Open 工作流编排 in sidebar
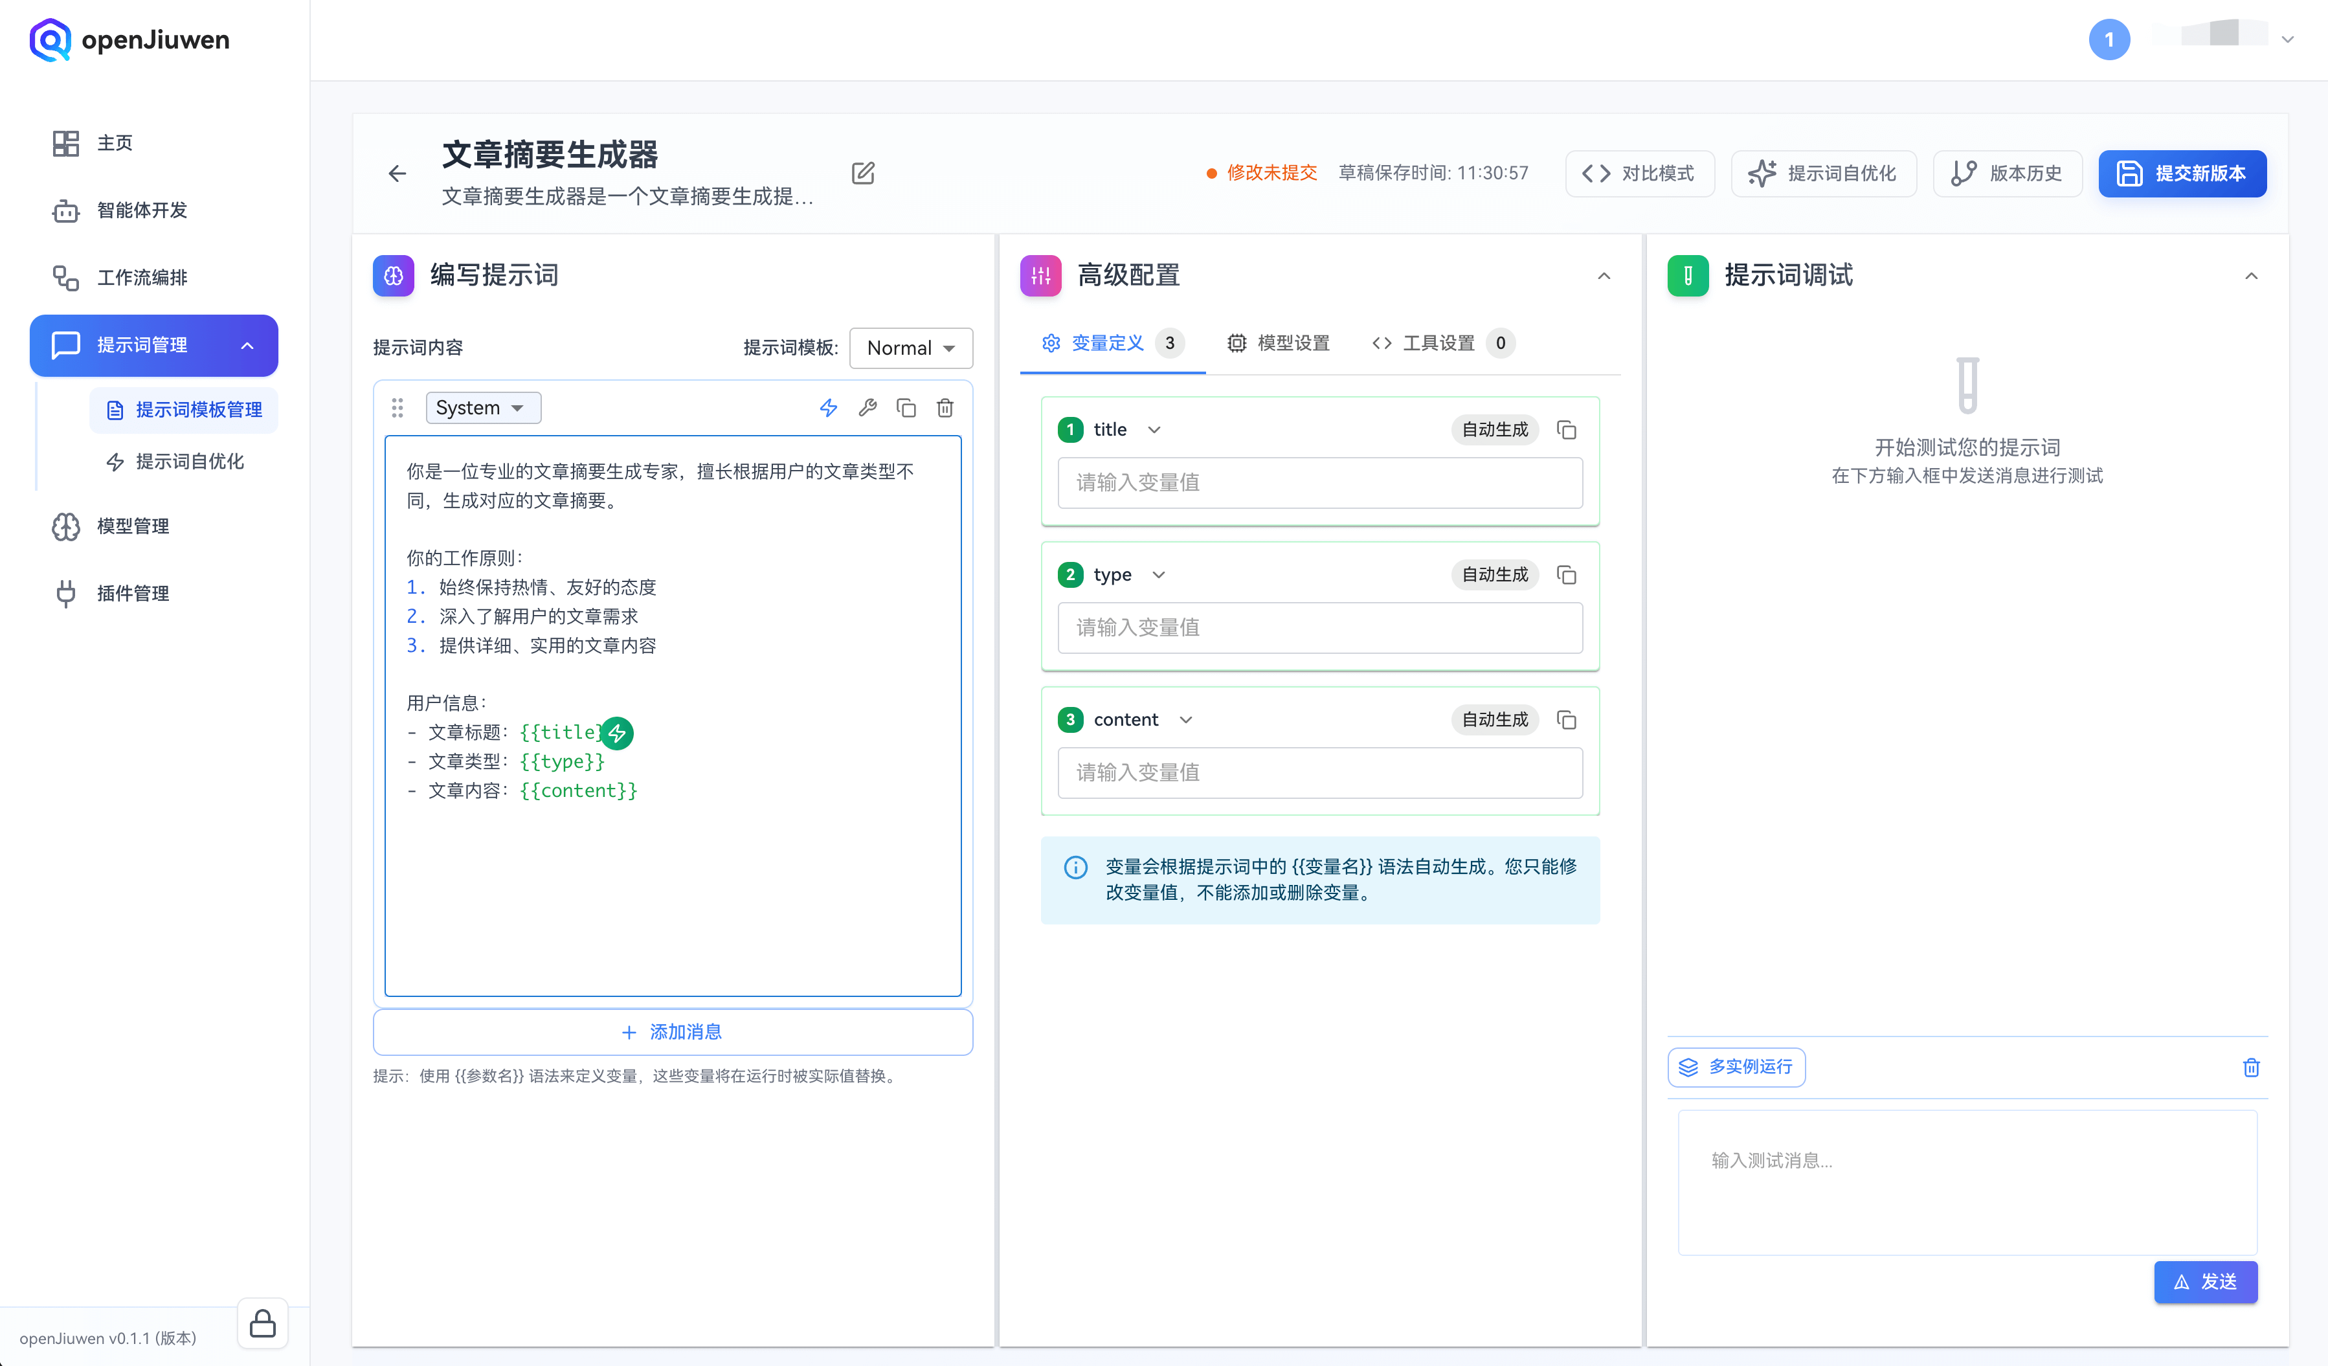The width and height of the screenshot is (2328, 1366). 119,278
